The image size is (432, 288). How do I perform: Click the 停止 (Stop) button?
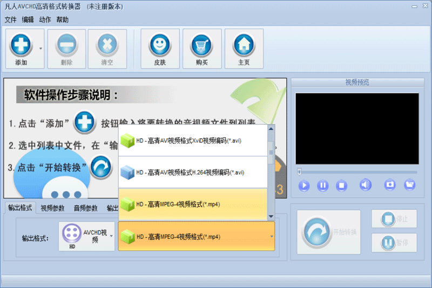click(x=394, y=219)
